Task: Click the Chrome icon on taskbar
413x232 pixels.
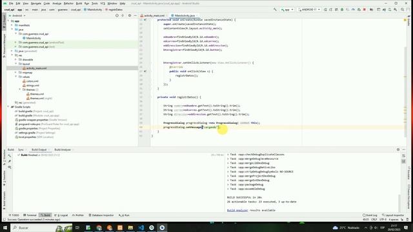Action: 99,227
